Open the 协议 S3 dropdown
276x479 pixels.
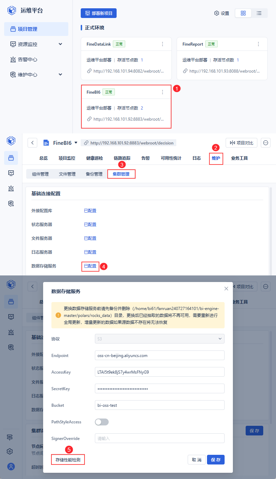160,339
